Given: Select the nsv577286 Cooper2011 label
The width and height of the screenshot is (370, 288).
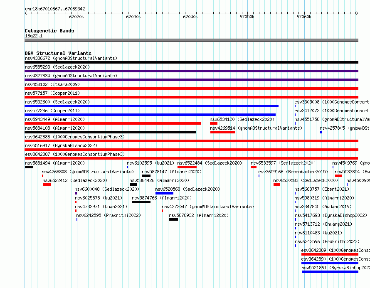Looking at the screenshot, I should 52,111.
